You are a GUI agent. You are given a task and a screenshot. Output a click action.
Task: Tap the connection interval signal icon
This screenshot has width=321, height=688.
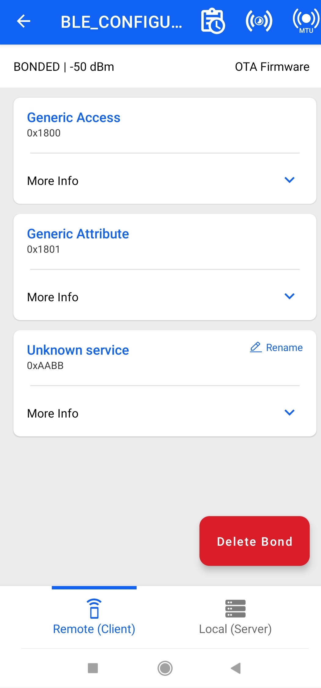point(259,21)
